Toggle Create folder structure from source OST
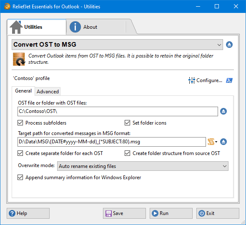 coord(127,153)
